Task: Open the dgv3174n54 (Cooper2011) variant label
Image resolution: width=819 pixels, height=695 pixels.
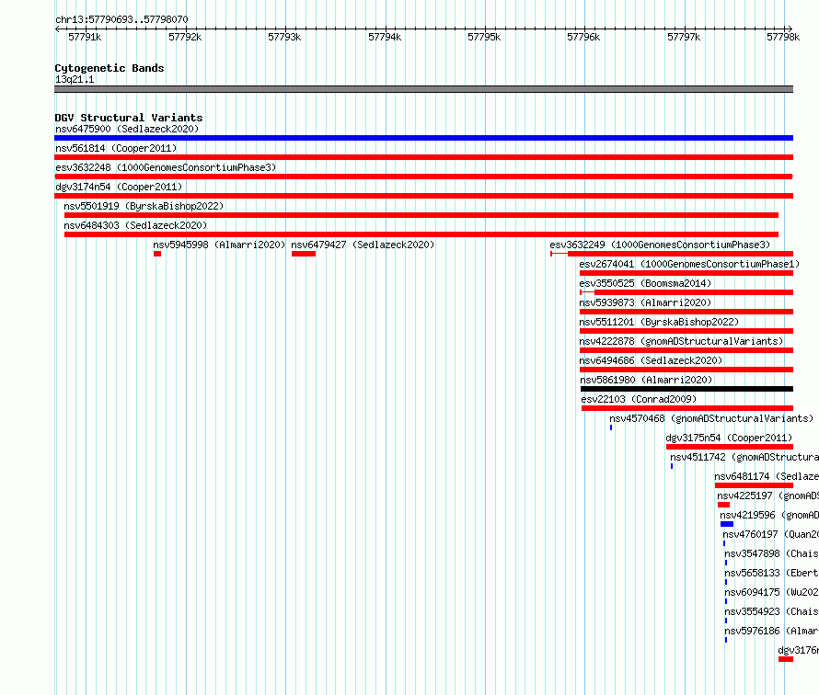Action: (x=119, y=187)
